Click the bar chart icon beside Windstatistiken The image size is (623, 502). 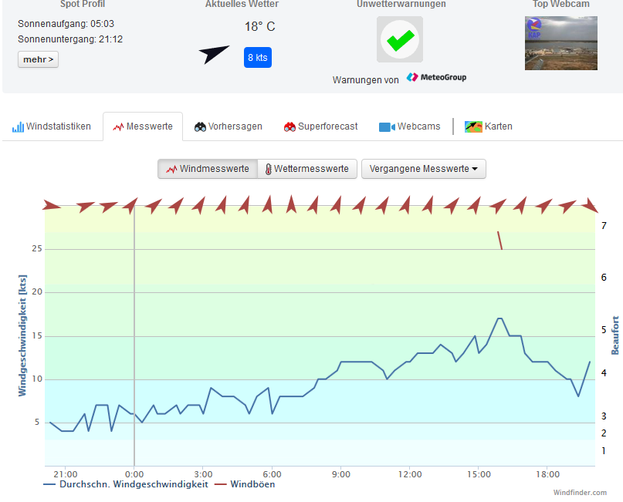(18, 127)
